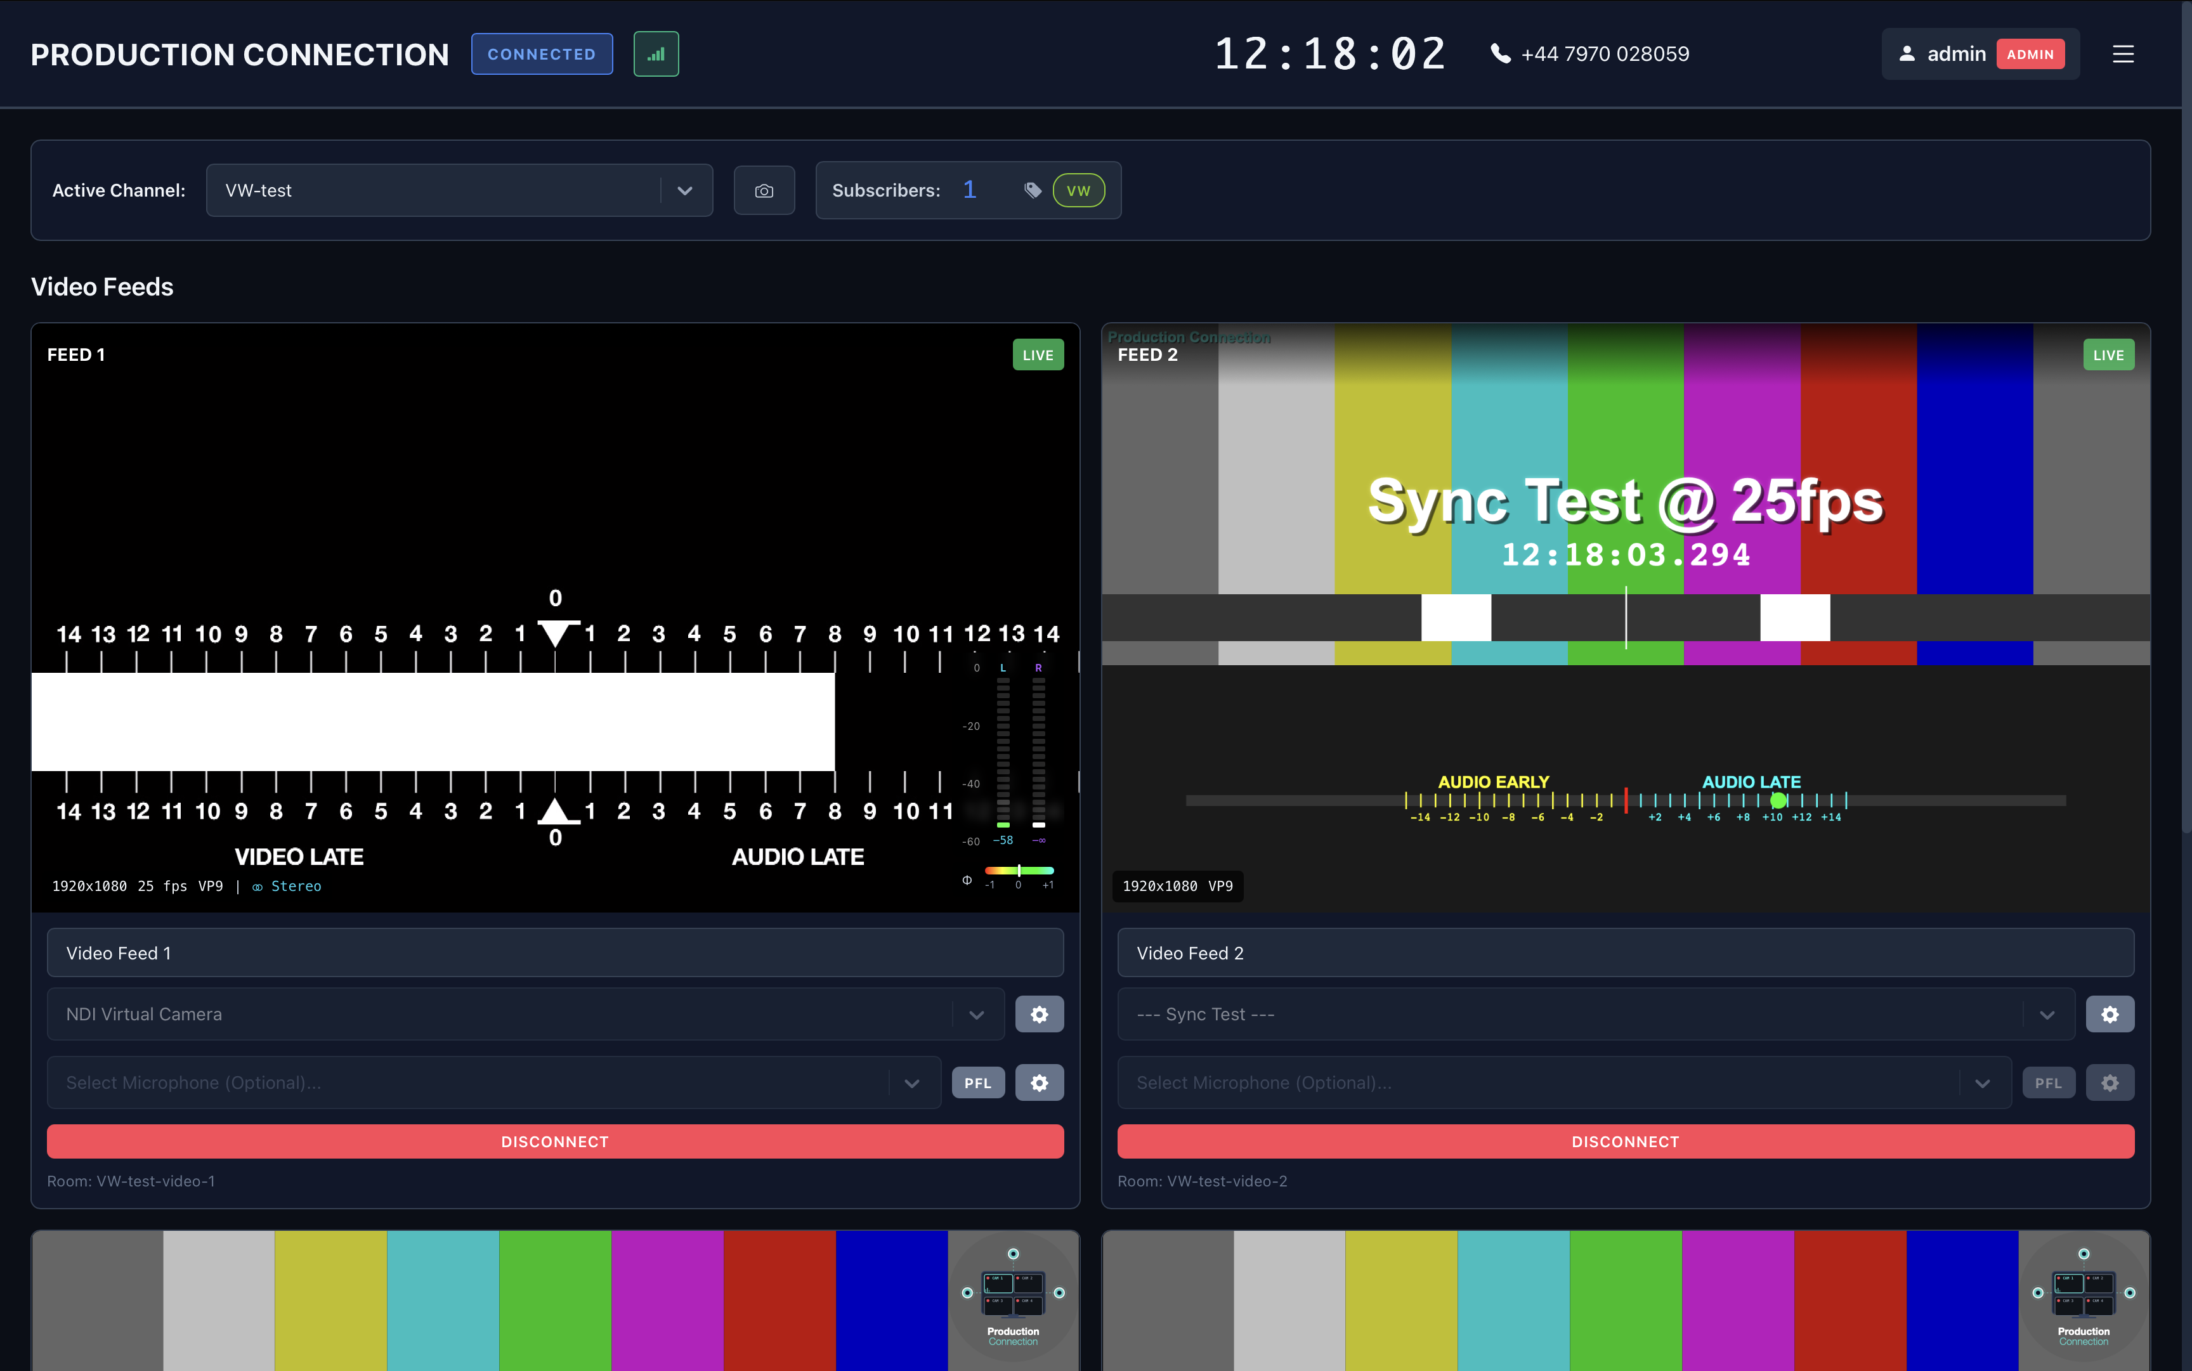
Task: Enable PFL on Feed 1 microphone
Action: (x=977, y=1082)
